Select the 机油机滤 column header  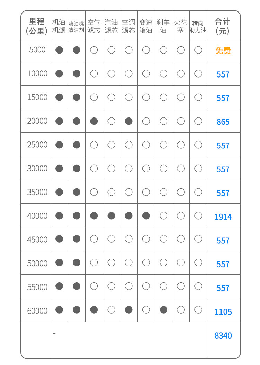click(x=59, y=26)
